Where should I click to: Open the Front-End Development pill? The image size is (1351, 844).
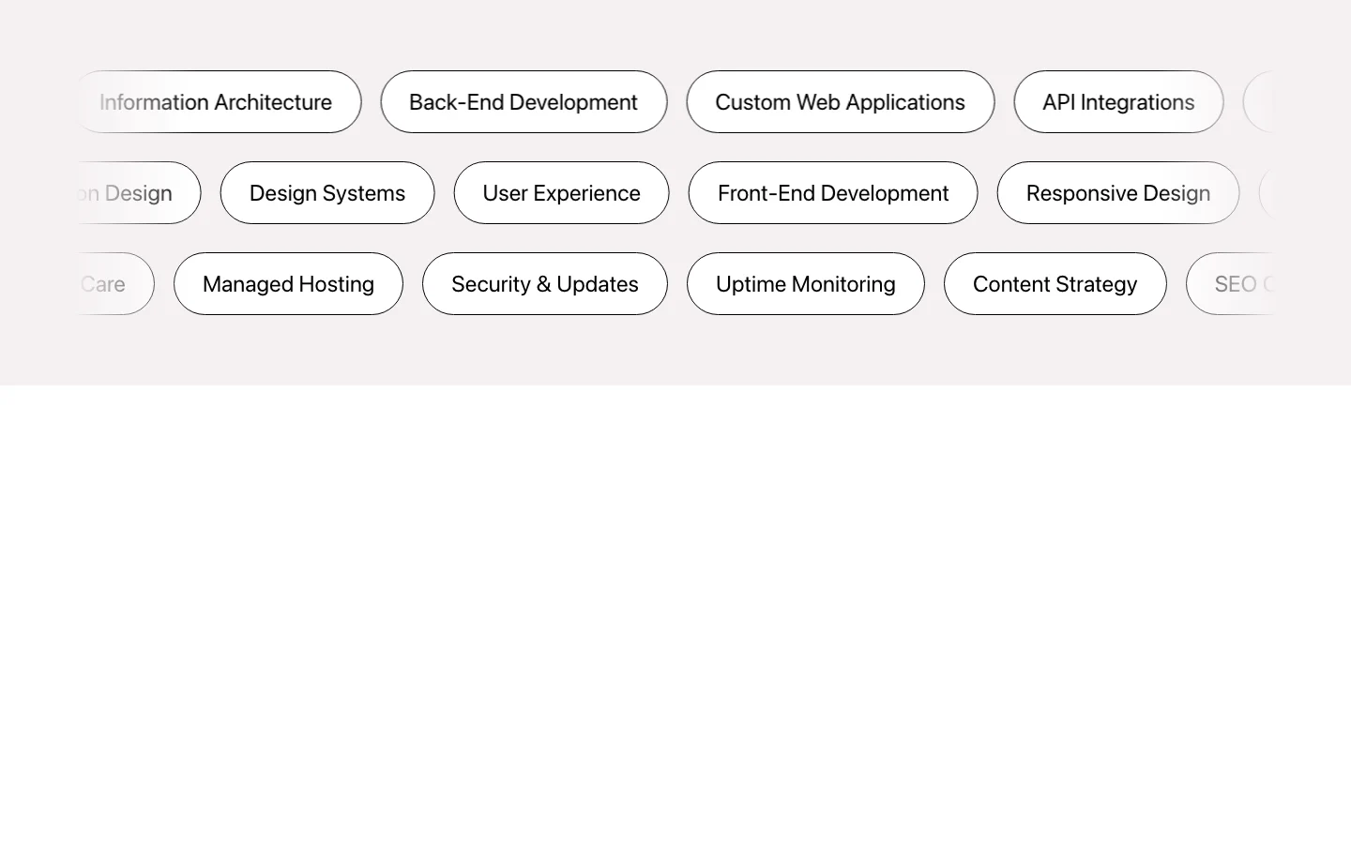click(833, 192)
